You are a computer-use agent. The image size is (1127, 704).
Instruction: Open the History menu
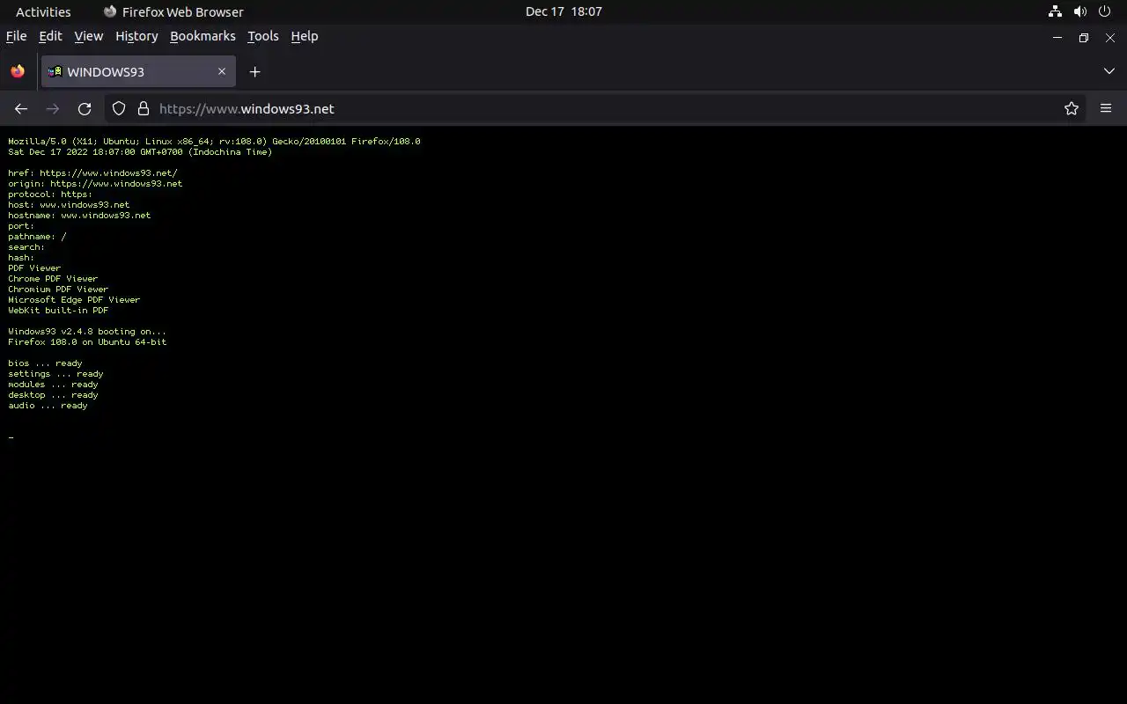click(136, 36)
